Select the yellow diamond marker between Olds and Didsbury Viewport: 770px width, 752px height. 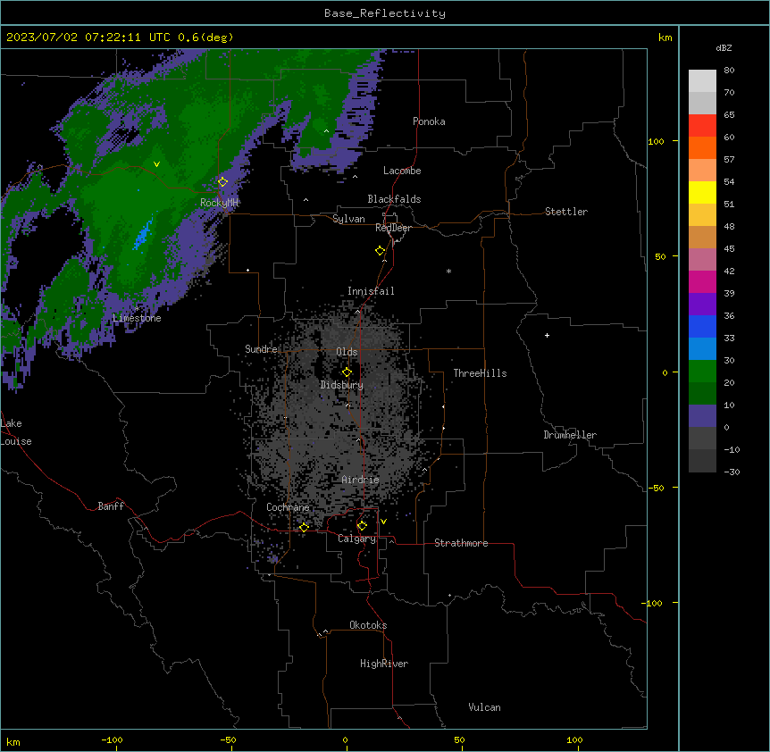click(347, 372)
